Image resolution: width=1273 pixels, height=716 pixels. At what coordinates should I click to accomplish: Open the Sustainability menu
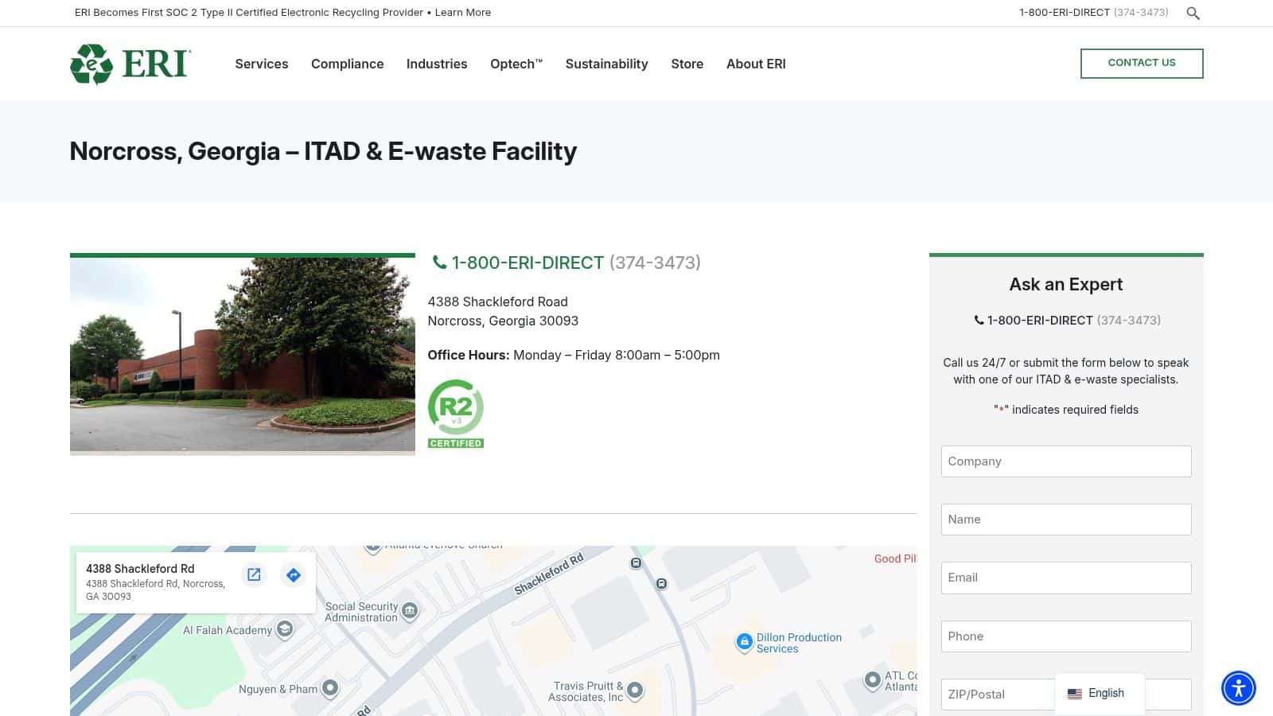[x=607, y=64]
